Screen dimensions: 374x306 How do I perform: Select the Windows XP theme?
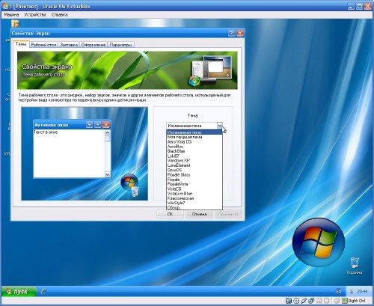[194, 161]
